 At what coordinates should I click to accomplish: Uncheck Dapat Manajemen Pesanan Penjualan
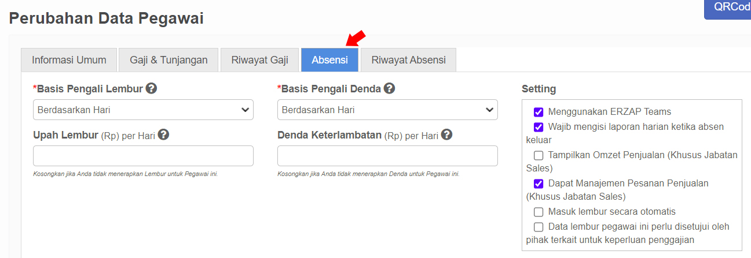coord(538,184)
